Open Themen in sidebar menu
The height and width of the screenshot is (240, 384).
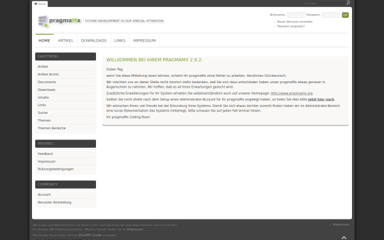[65, 120]
